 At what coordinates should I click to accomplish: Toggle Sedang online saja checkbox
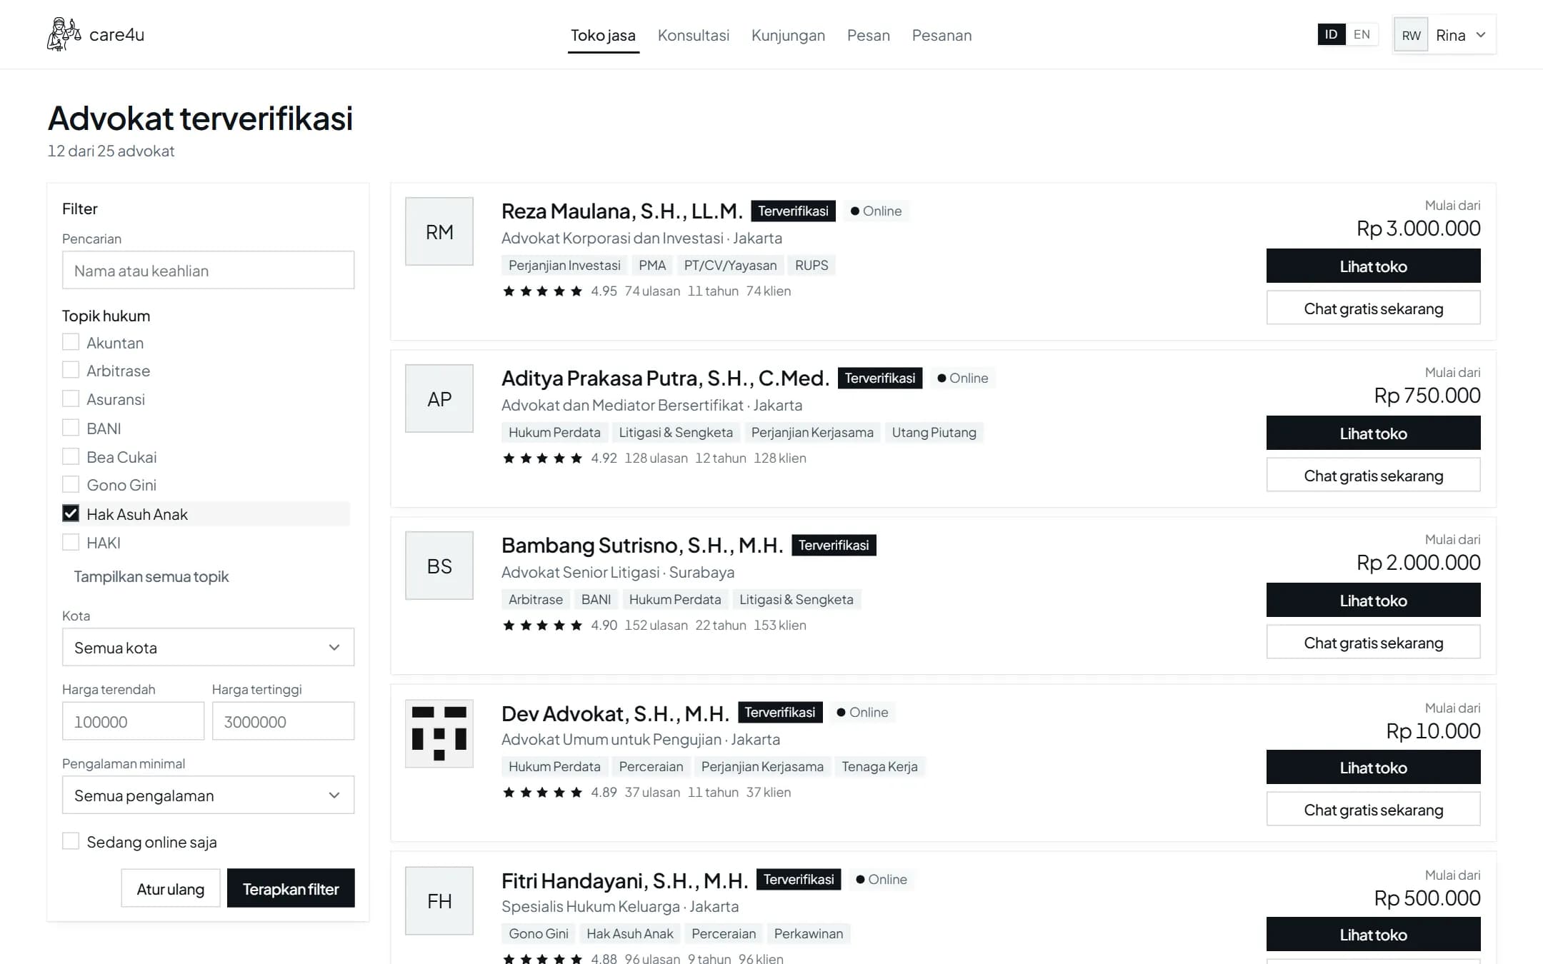(x=71, y=841)
